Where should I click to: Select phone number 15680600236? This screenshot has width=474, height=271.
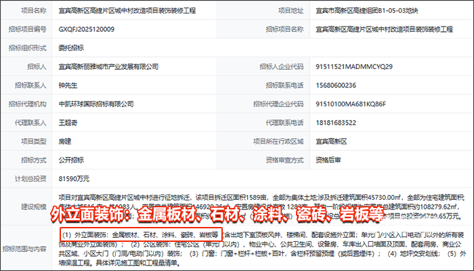pyautogui.click(x=336, y=85)
